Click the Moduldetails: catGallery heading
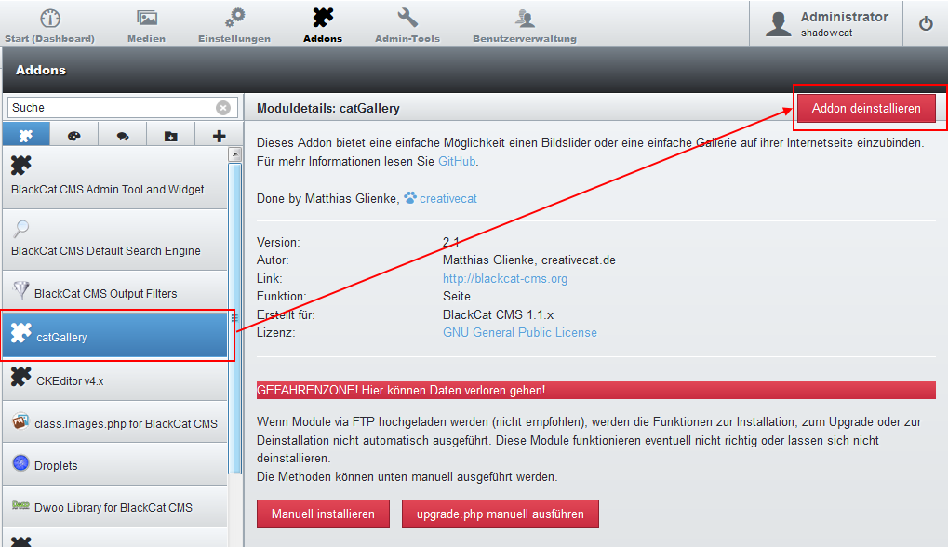This screenshot has height=547, width=948. [x=328, y=108]
